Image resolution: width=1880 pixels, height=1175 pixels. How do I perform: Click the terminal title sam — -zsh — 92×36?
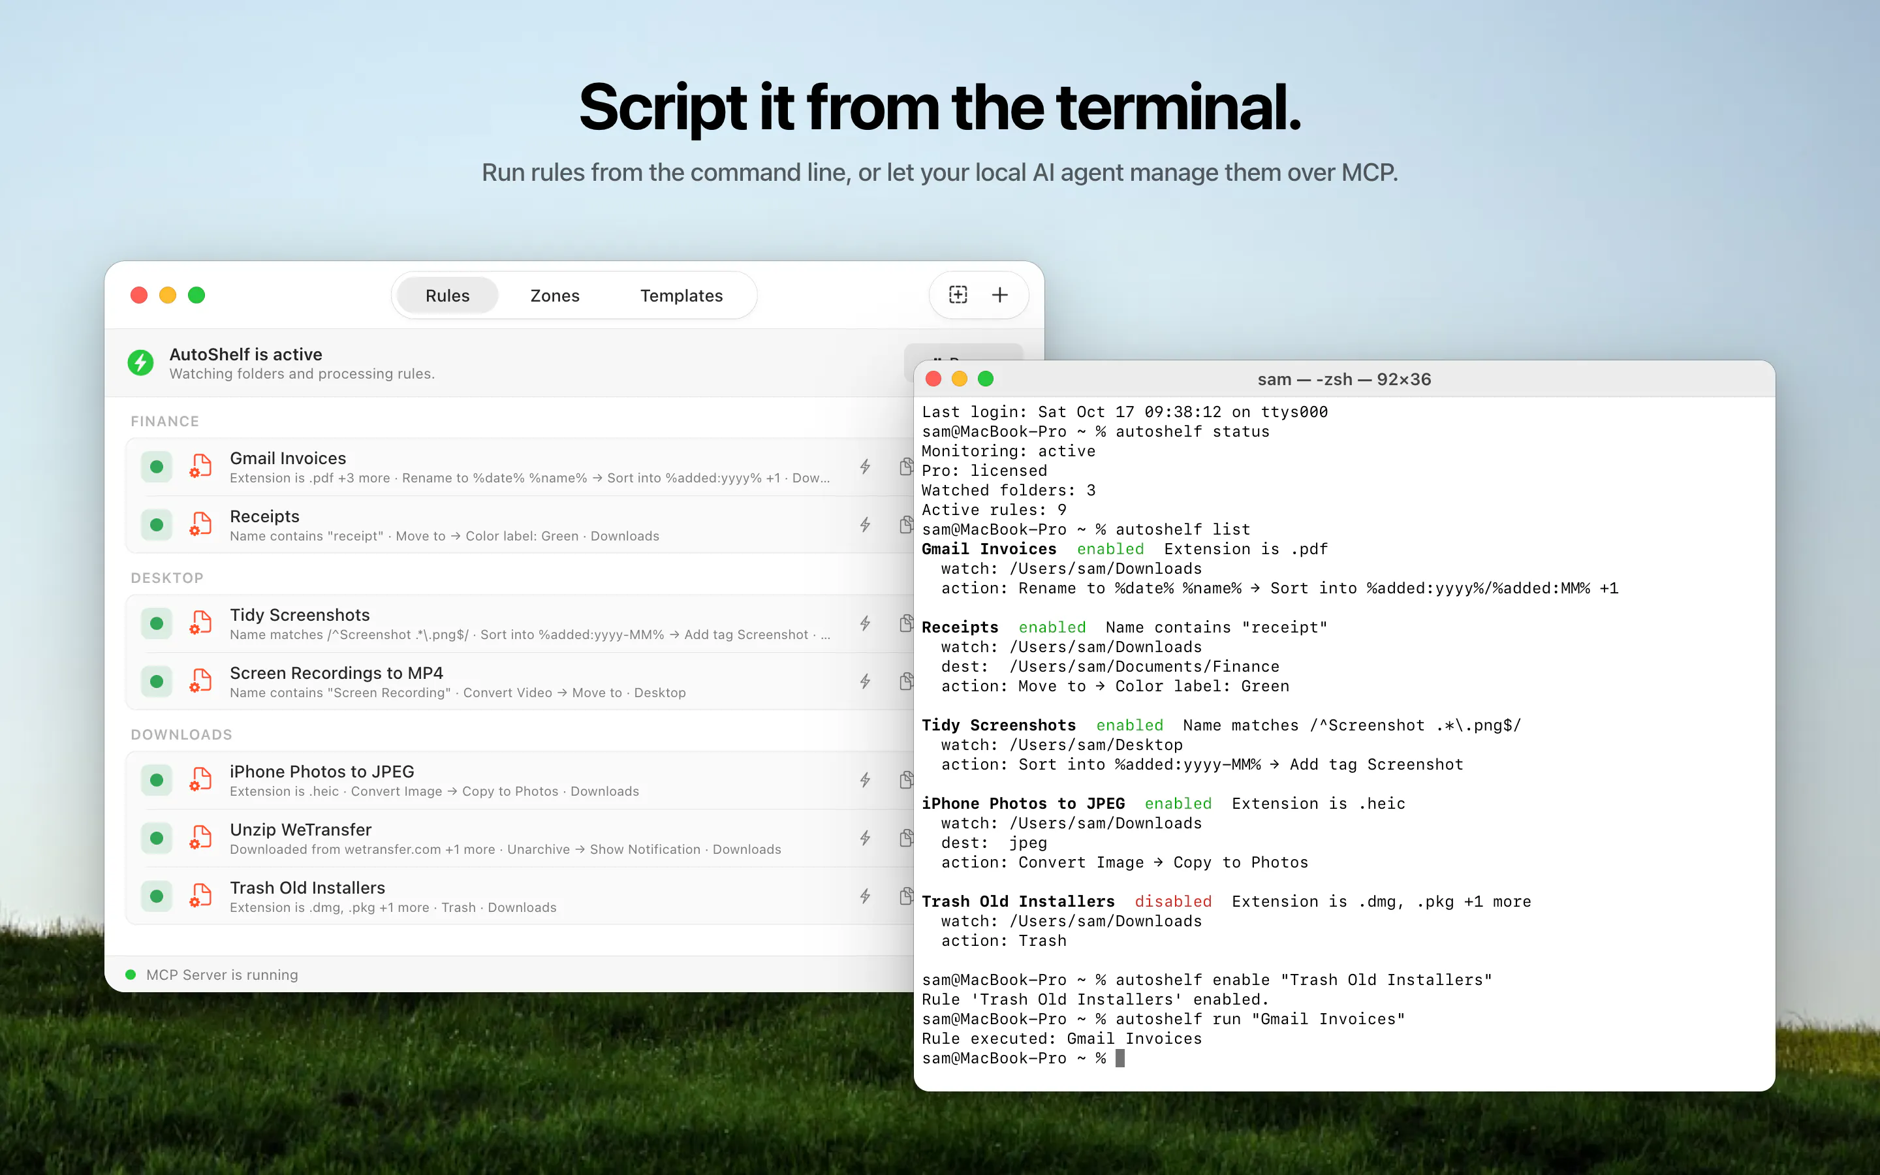point(1344,379)
